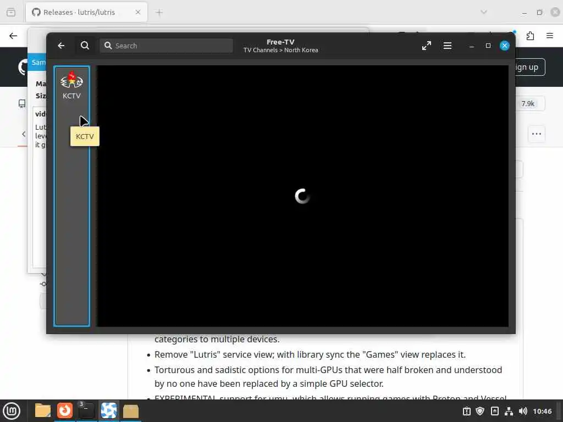Go back a page in the browser
This screenshot has width=563, height=422.
click(13, 36)
